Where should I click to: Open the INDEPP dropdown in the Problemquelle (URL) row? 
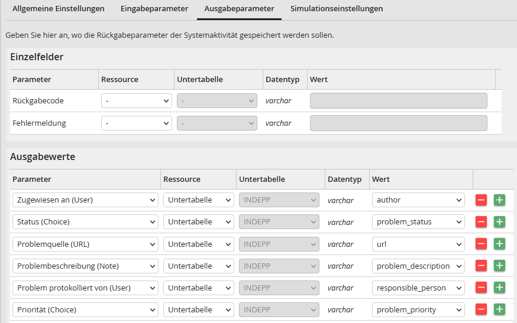(x=279, y=244)
